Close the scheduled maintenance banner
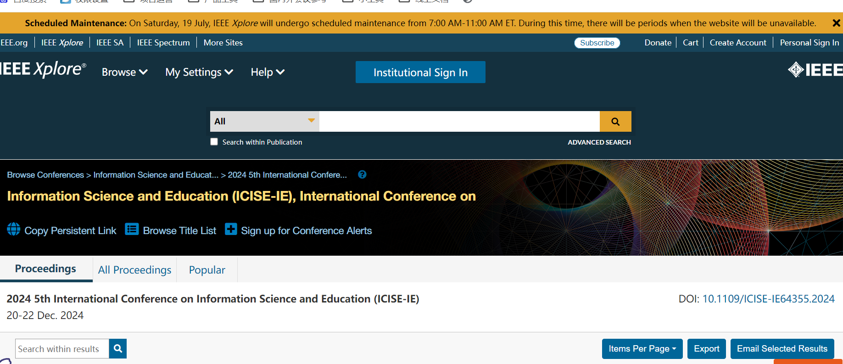The width and height of the screenshot is (843, 364). pyautogui.click(x=836, y=23)
